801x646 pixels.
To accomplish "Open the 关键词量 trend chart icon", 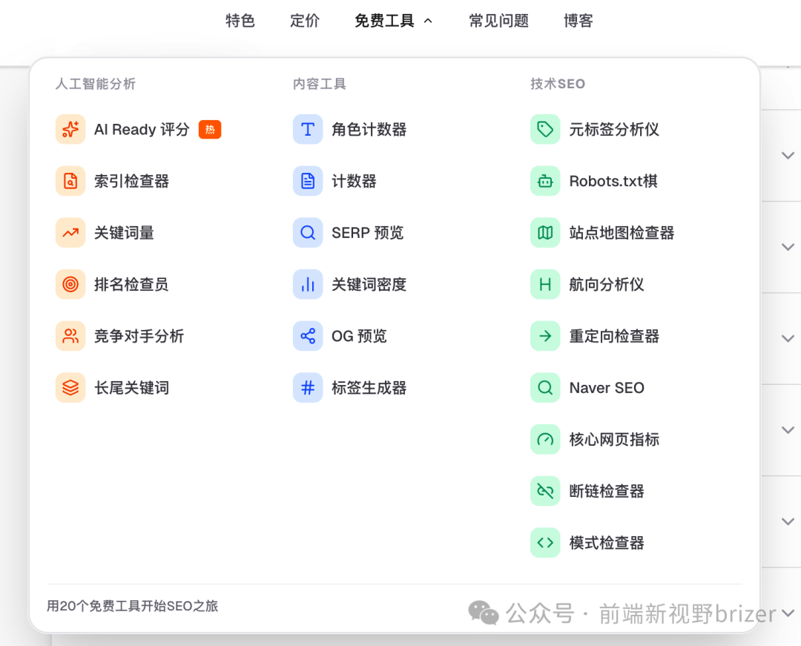I will click(x=70, y=232).
